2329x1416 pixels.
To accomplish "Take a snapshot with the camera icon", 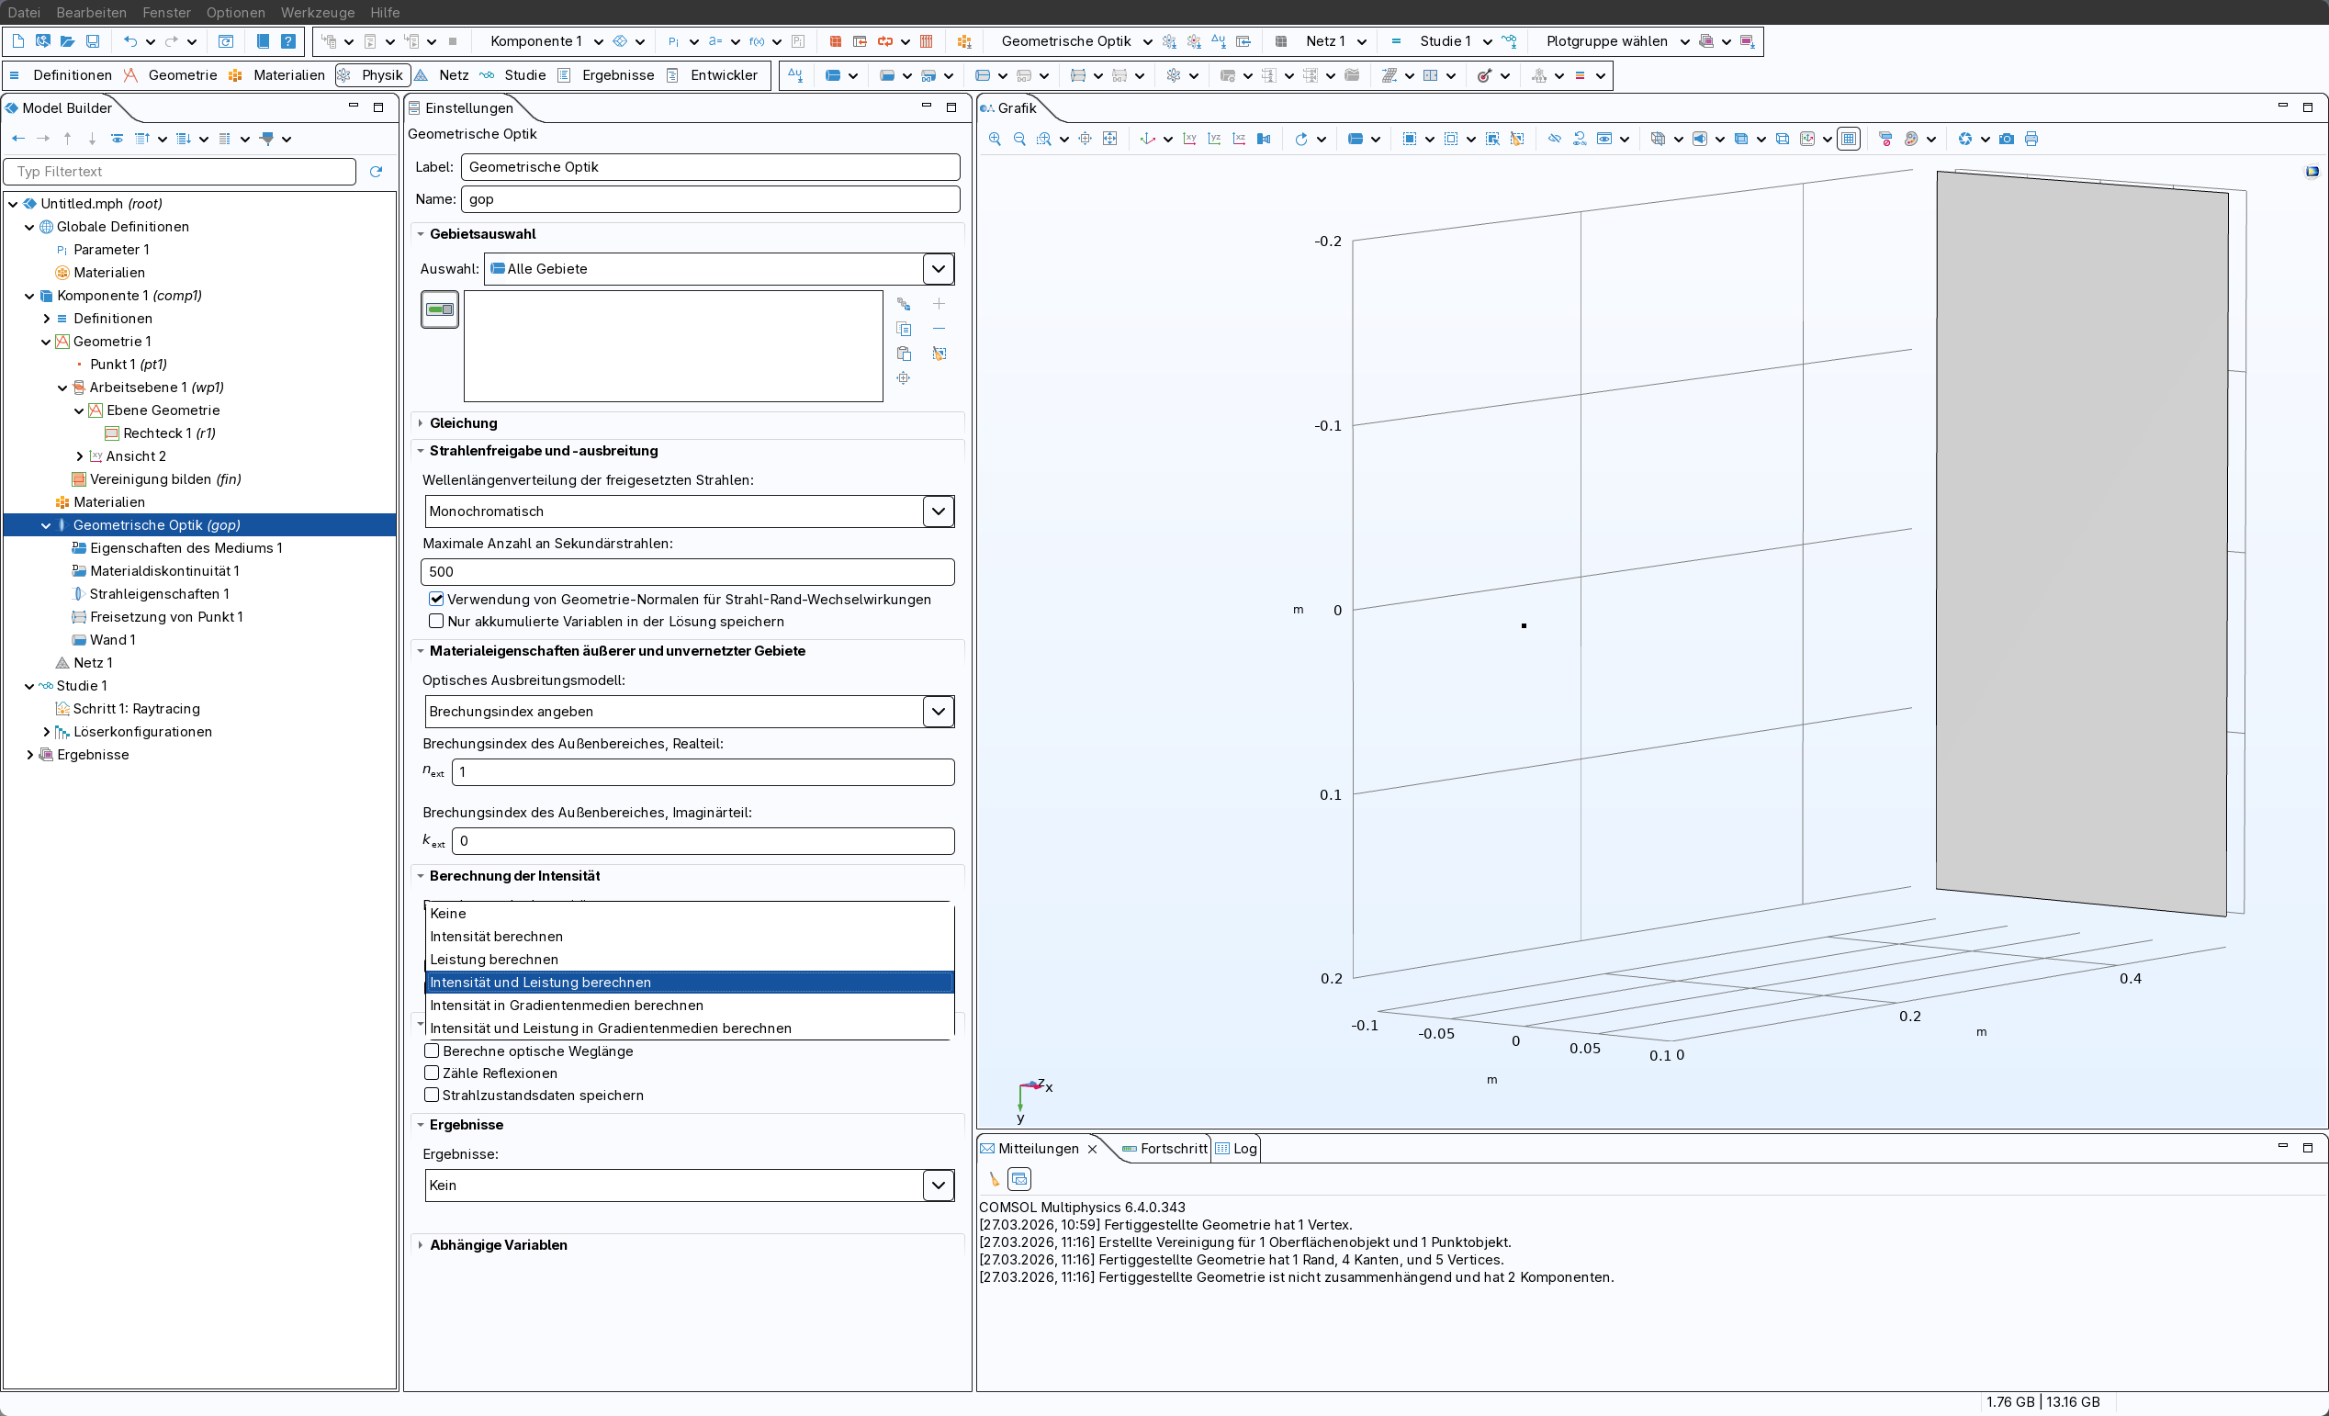I will [x=2006, y=139].
